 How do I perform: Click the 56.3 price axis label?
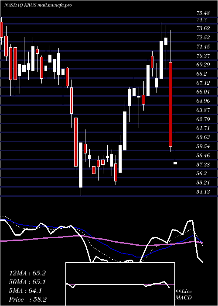(x=201, y=174)
